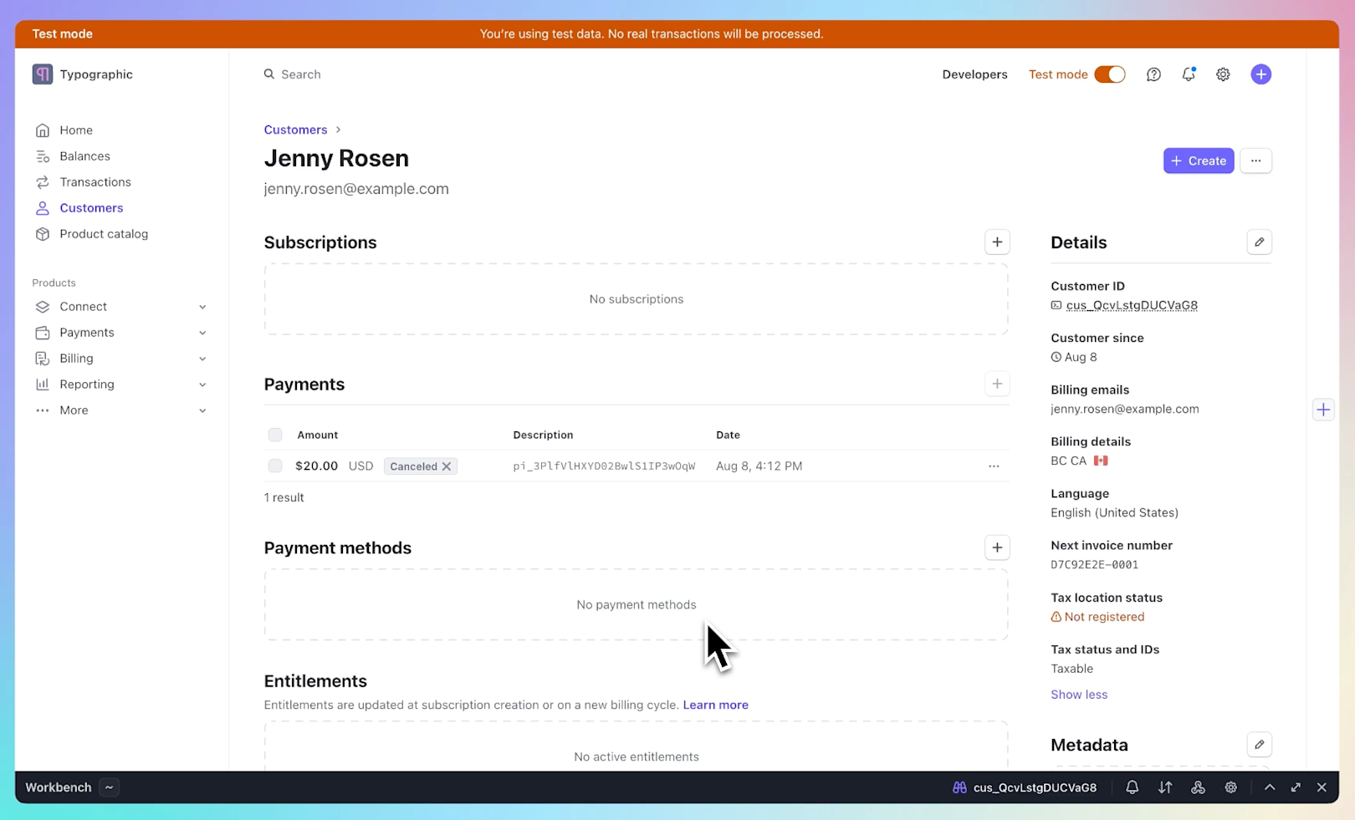The width and height of the screenshot is (1355, 820).
Task: Click the Not registered warning icon
Action: pyautogui.click(x=1056, y=617)
